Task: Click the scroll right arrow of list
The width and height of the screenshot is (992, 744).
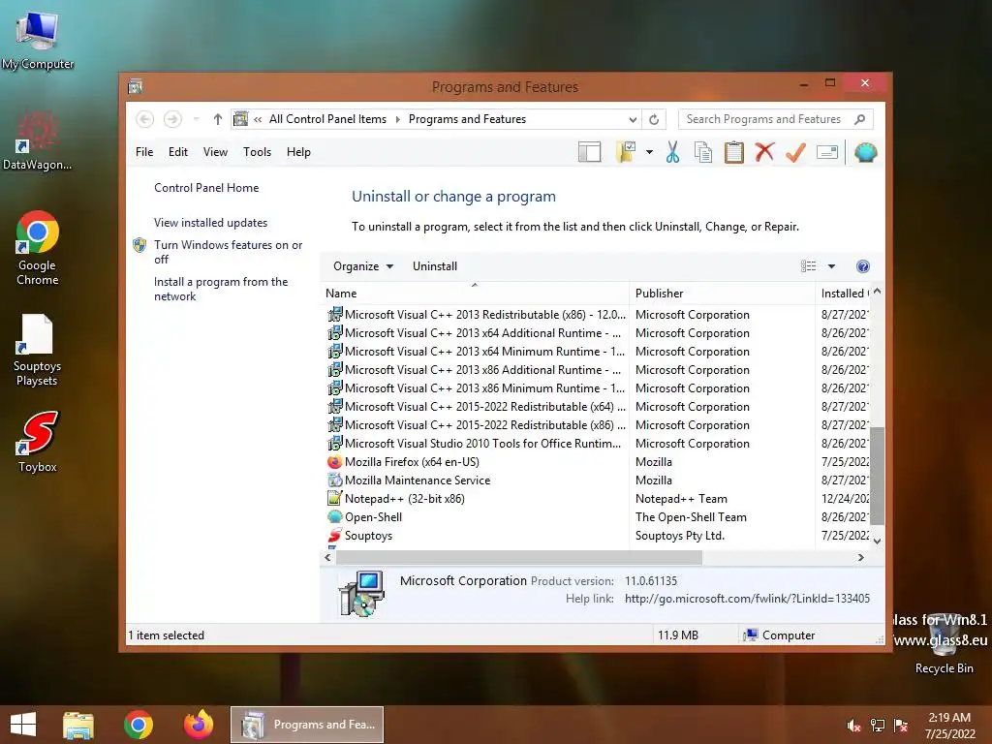Action: (x=860, y=557)
